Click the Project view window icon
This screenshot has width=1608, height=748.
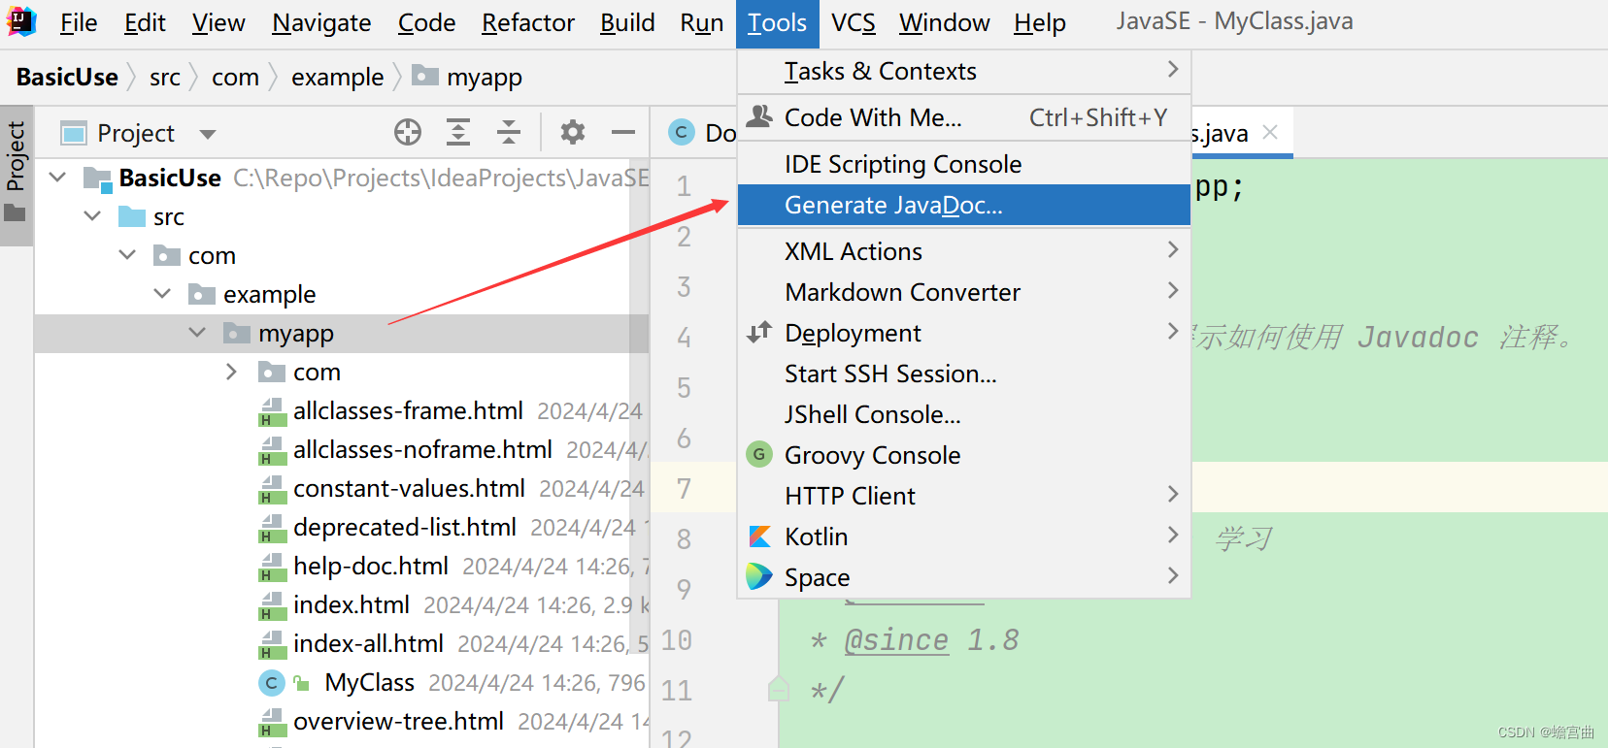[x=74, y=133]
